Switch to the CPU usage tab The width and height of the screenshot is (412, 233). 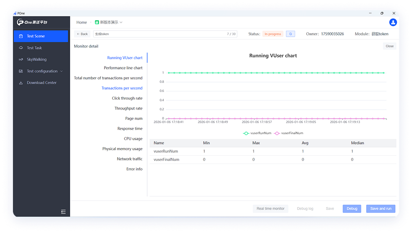click(133, 139)
